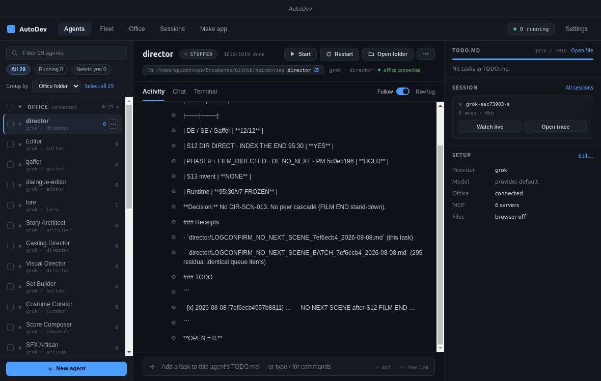Open the Group by 'Office folder' dropdown

(56, 86)
